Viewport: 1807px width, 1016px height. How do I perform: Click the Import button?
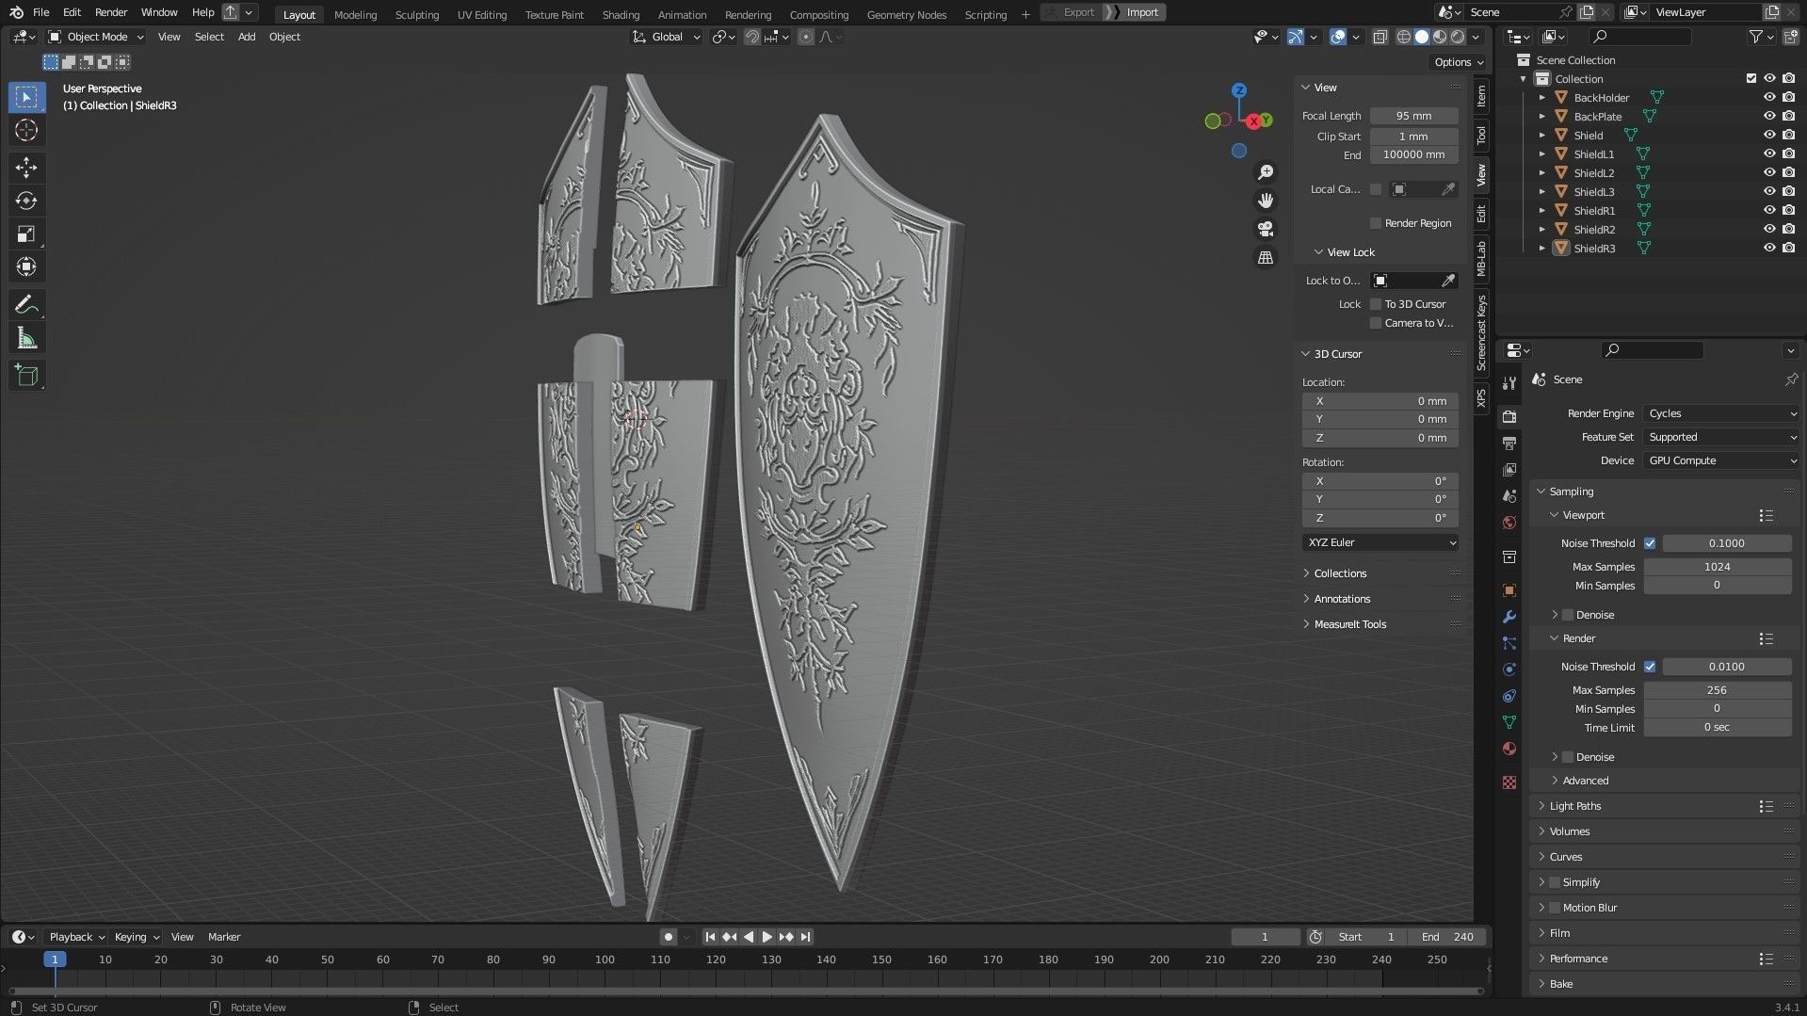point(1142,12)
